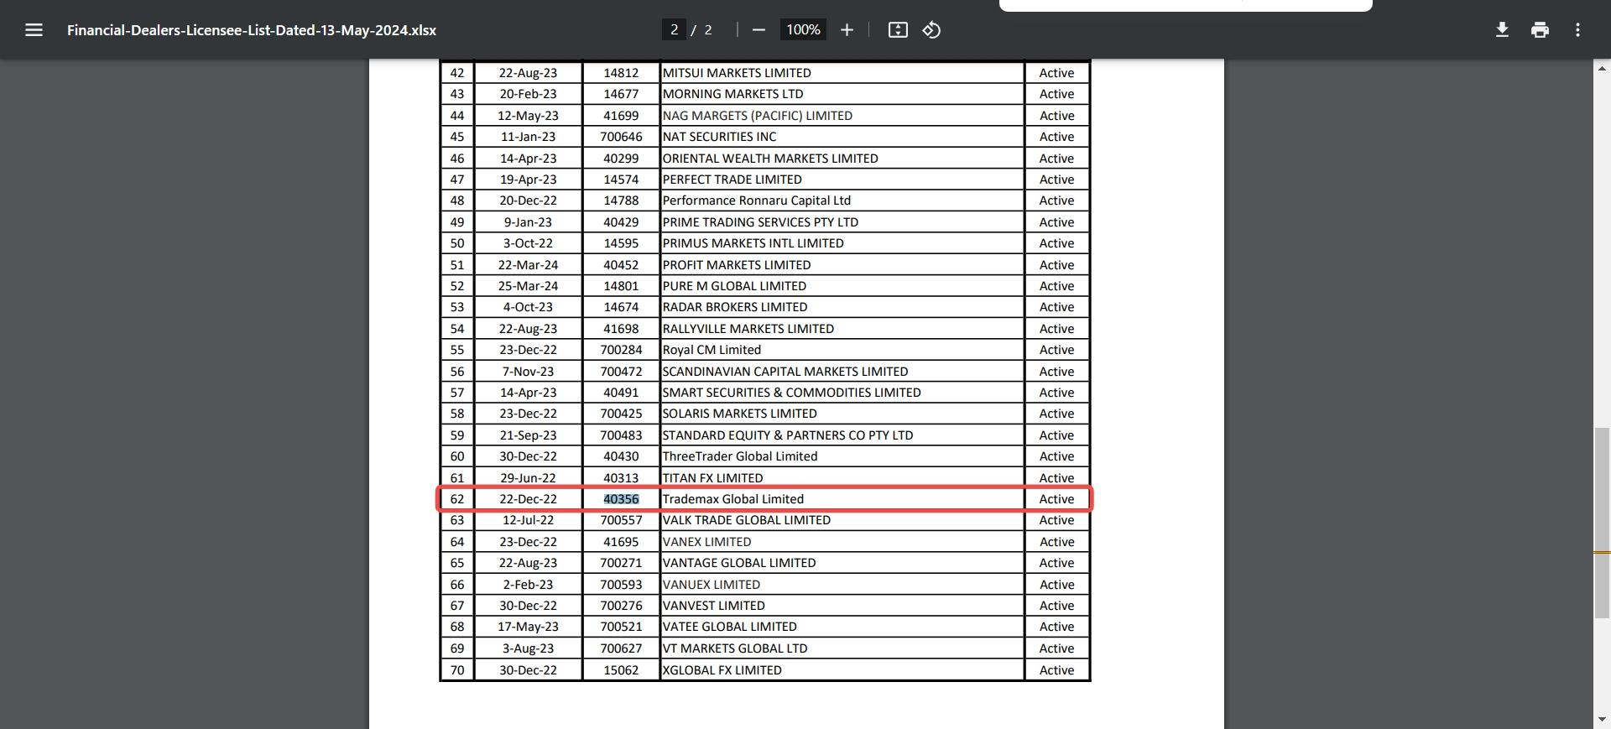The image size is (1611, 729).
Task: Click license number 700483
Action: [x=621, y=435]
